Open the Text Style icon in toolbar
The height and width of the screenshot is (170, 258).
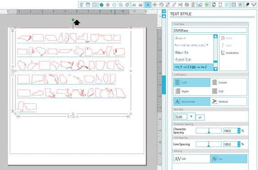(148, 5)
